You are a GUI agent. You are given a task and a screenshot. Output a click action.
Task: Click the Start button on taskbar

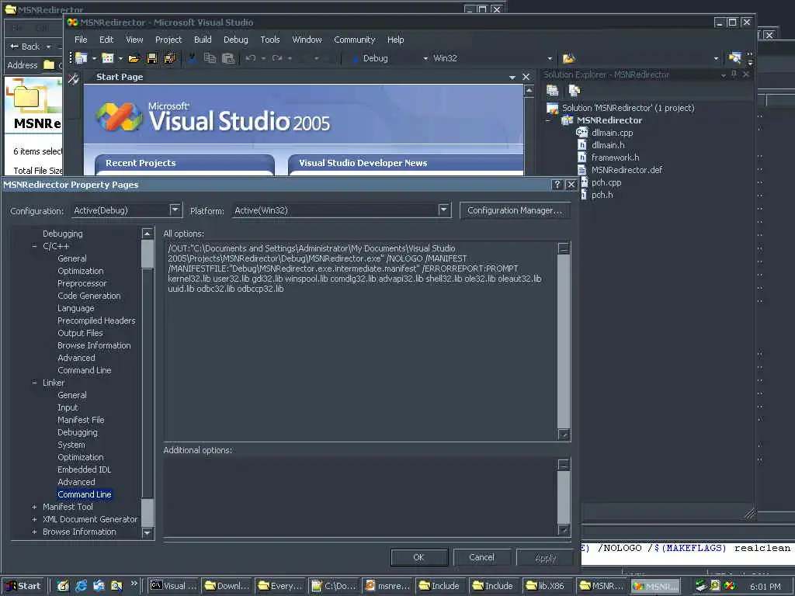pyautogui.click(x=23, y=586)
